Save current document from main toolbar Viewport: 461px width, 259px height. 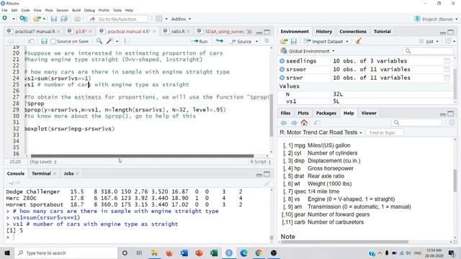pos(54,19)
